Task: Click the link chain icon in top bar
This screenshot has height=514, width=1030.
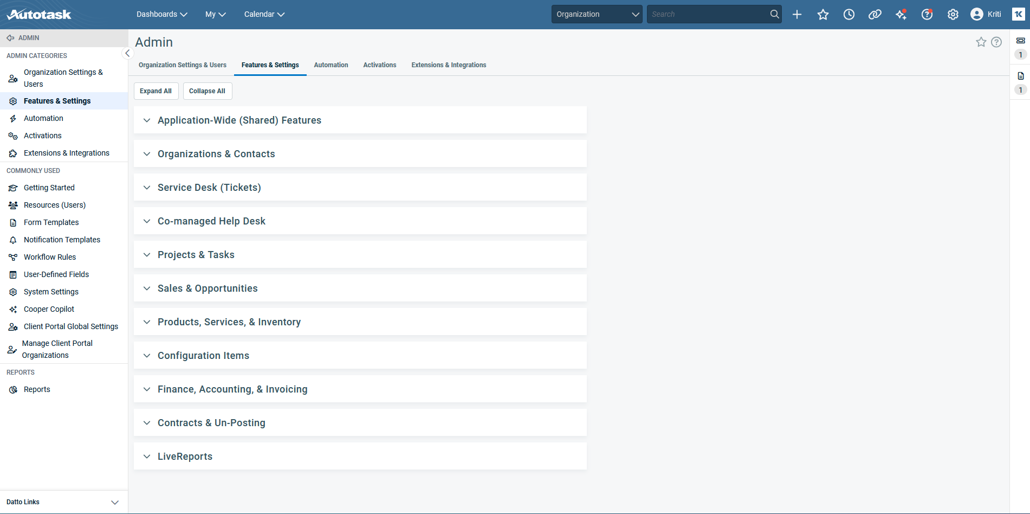Action: point(875,15)
